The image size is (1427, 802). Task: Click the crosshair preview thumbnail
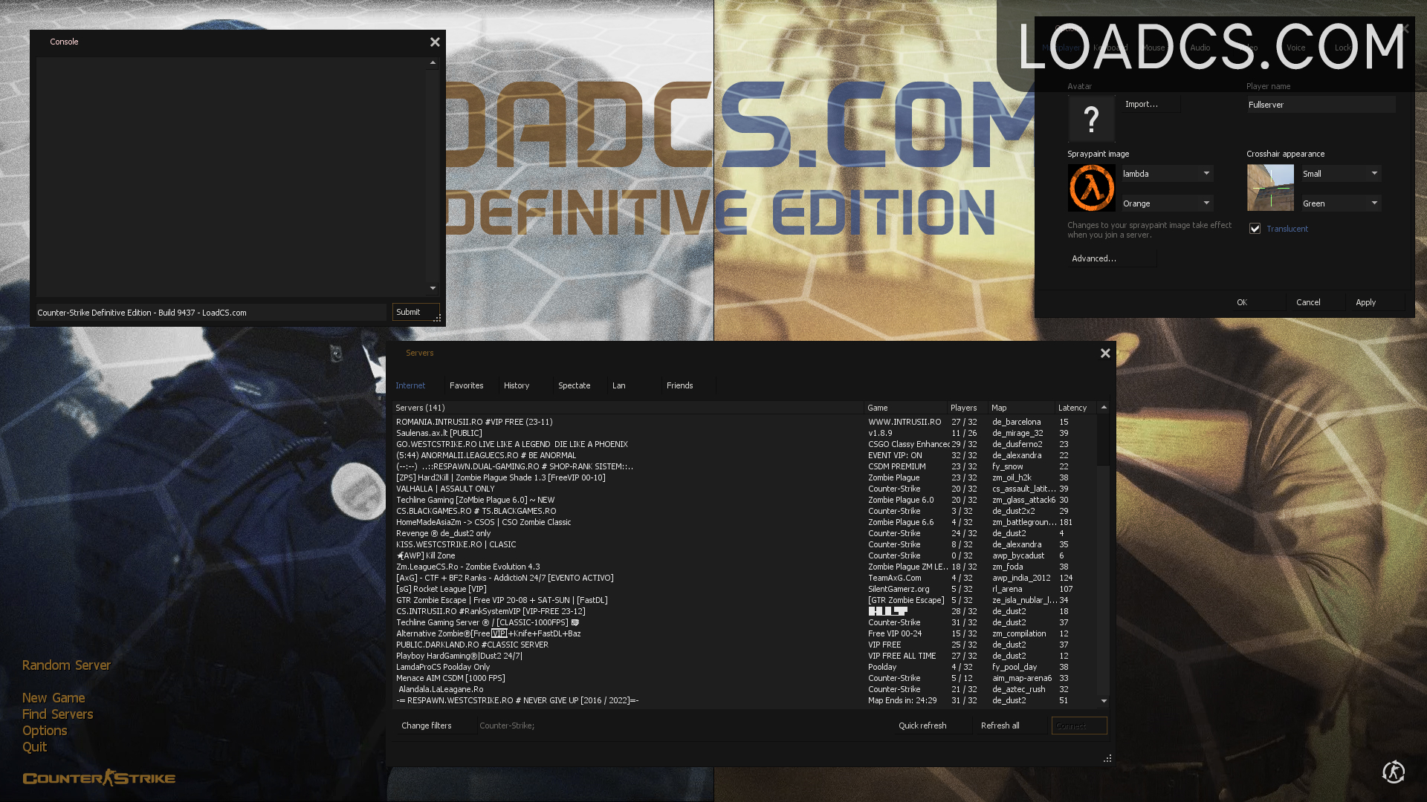[x=1270, y=188]
